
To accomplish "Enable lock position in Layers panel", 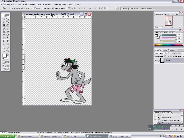I will 171,56.
